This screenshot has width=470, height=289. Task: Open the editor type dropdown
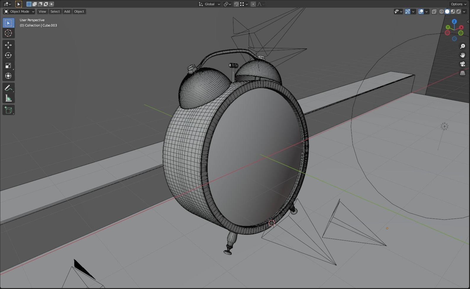(7, 4)
